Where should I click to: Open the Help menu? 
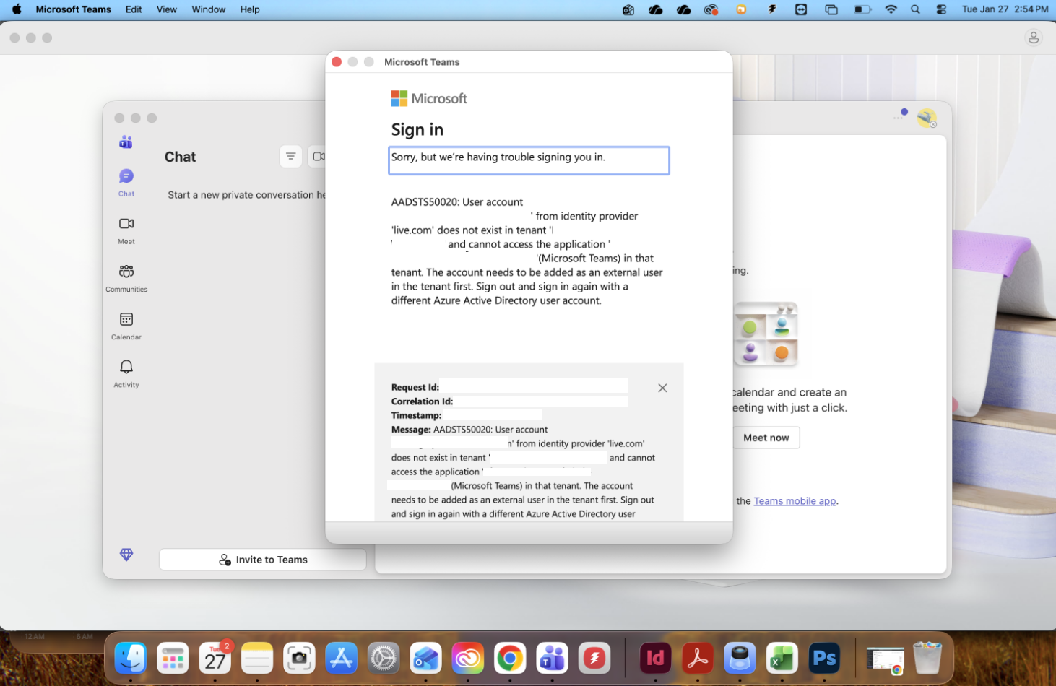coord(250,9)
